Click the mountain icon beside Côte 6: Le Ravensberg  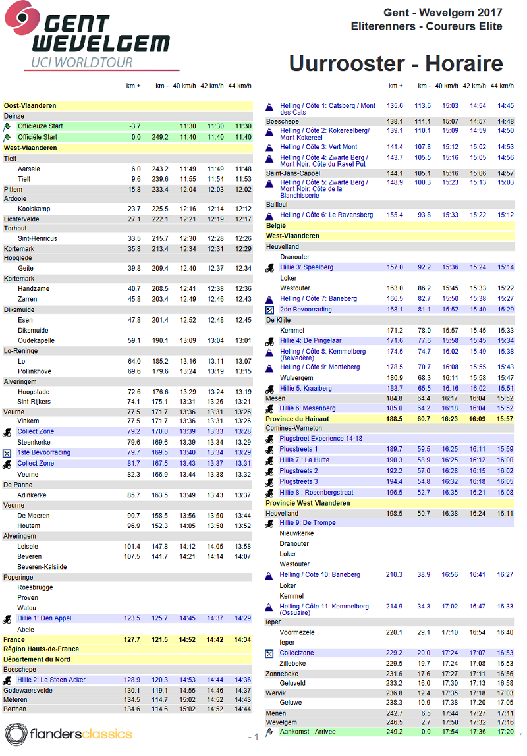point(269,215)
